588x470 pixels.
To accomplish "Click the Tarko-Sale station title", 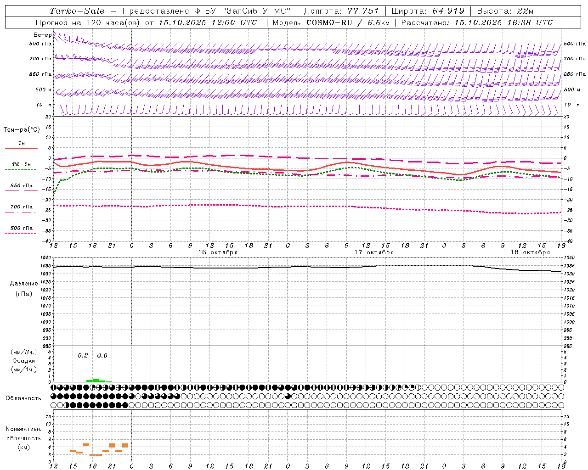I will pyautogui.click(x=77, y=11).
